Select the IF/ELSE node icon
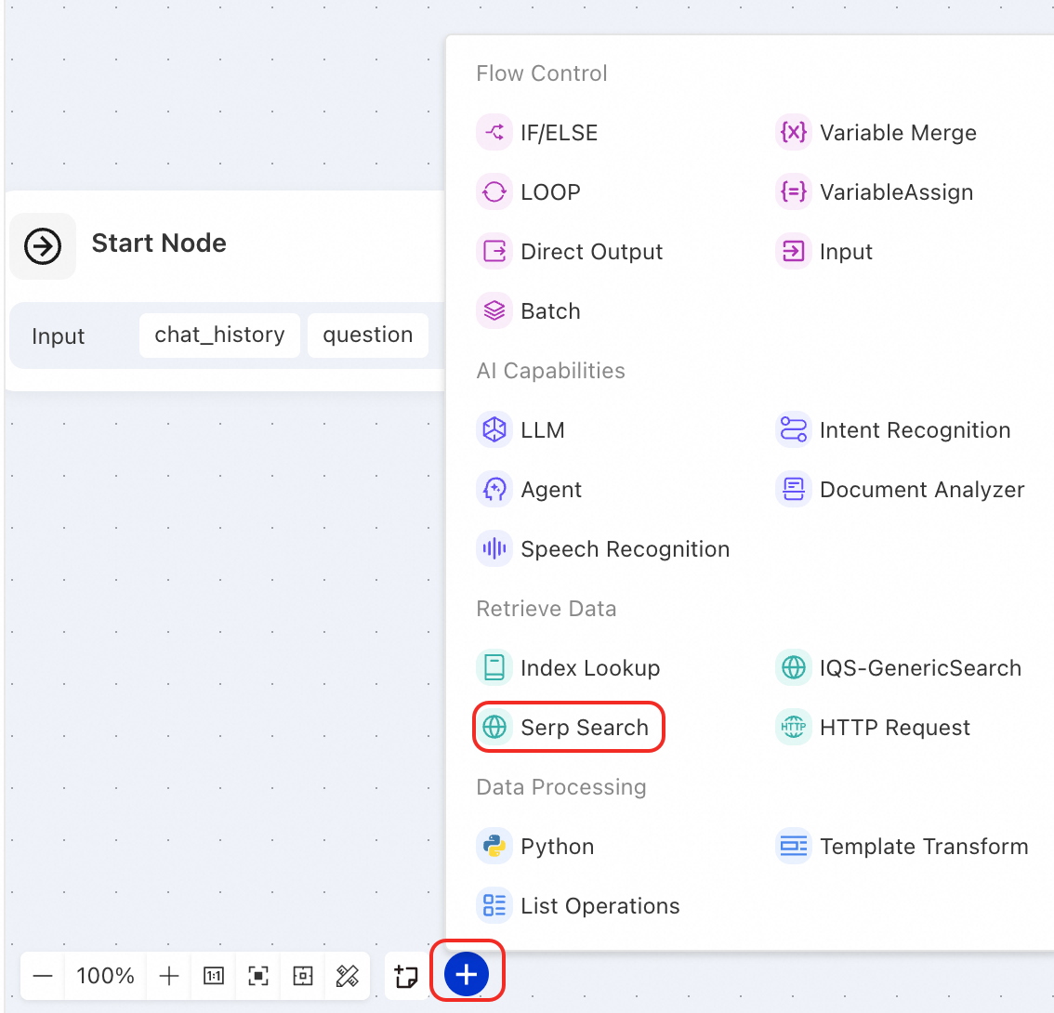The width and height of the screenshot is (1054, 1013). point(494,132)
